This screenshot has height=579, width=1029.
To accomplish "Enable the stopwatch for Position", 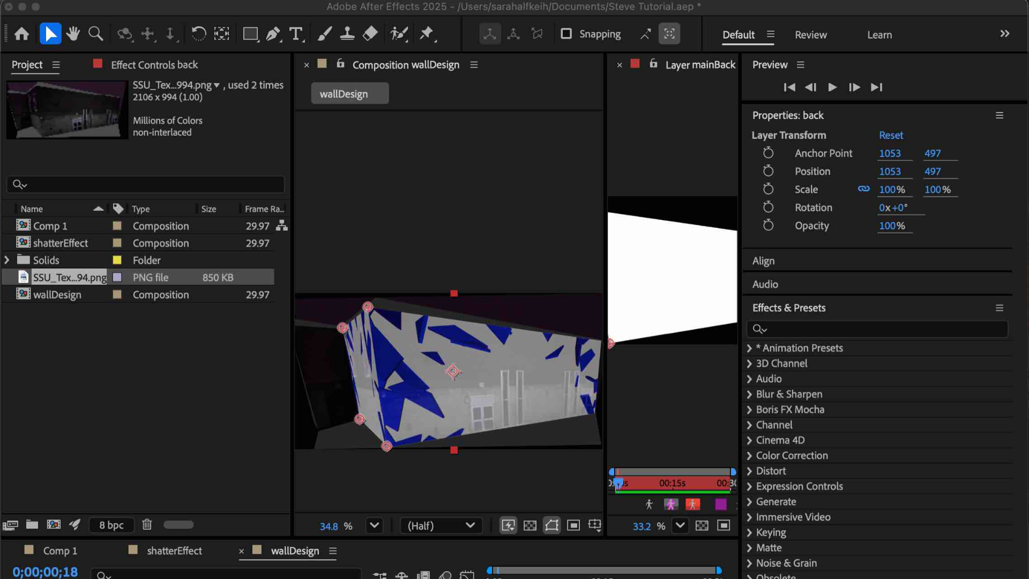I will 769,171.
